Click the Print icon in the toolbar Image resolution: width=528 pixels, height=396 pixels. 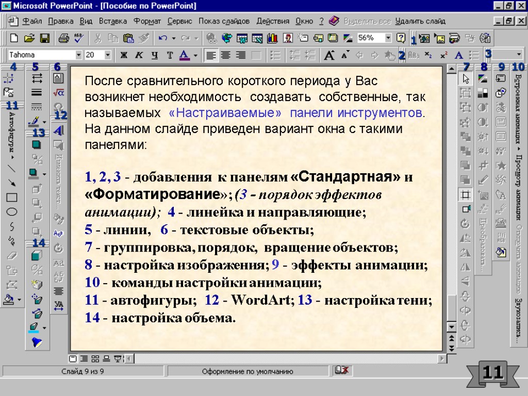click(x=63, y=38)
